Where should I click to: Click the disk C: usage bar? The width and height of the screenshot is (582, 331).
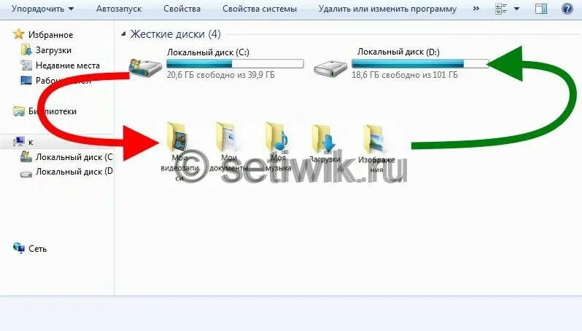coord(235,64)
